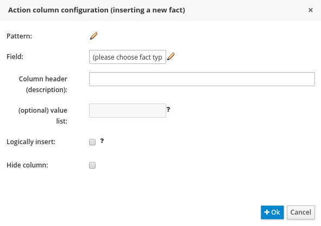Click the '(optional) value list:' label
The height and width of the screenshot is (226, 321).
(43, 115)
